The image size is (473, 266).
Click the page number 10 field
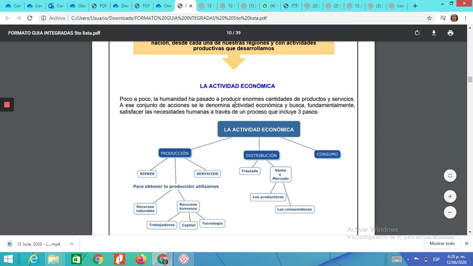point(229,33)
